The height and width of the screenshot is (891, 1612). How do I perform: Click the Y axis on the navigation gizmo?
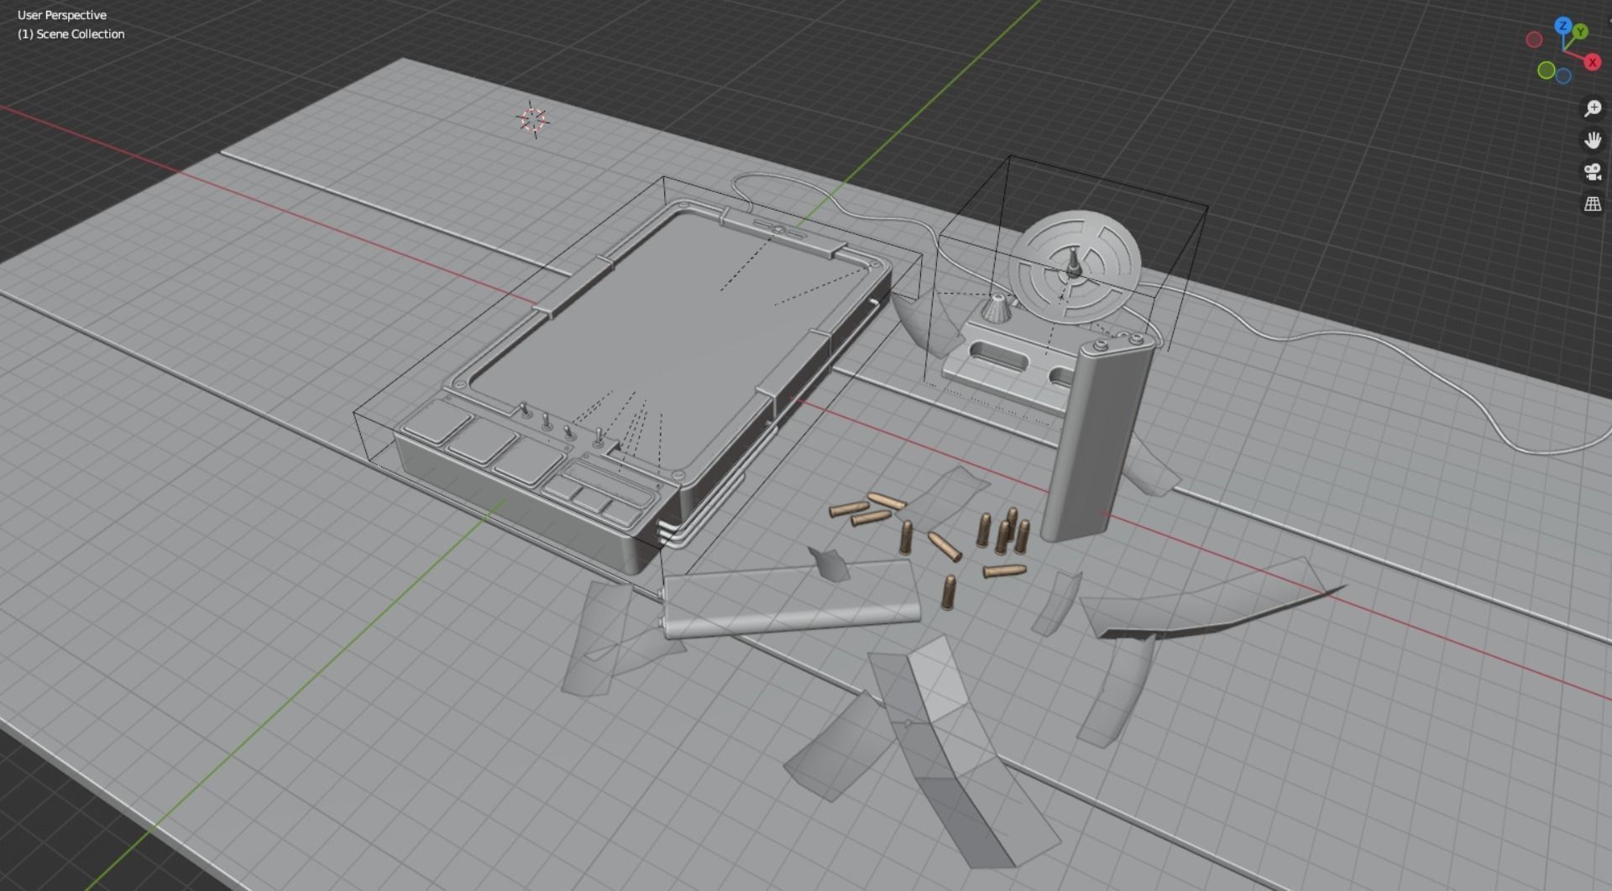click(1580, 31)
